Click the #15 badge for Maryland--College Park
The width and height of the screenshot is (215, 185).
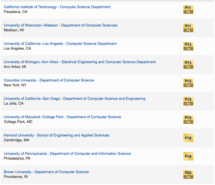(188, 120)
